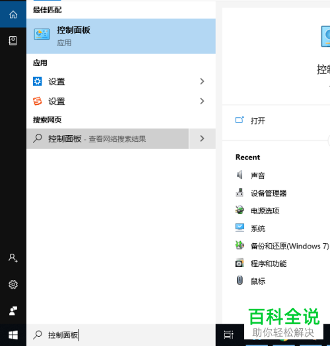Image resolution: width=330 pixels, height=346 pixels.
Task: Click the monitor icon beside 系统
Action: click(x=240, y=227)
